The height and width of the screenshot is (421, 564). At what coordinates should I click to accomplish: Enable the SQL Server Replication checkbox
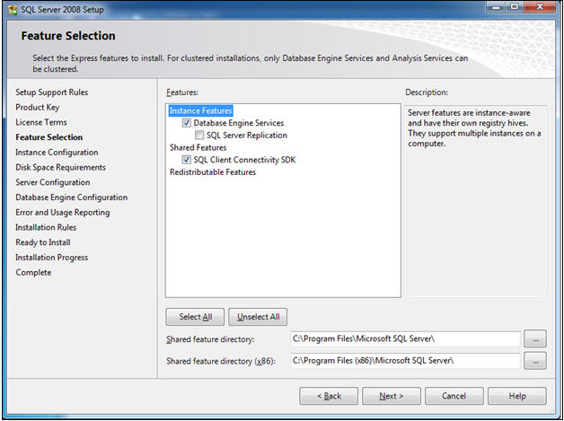click(x=199, y=136)
